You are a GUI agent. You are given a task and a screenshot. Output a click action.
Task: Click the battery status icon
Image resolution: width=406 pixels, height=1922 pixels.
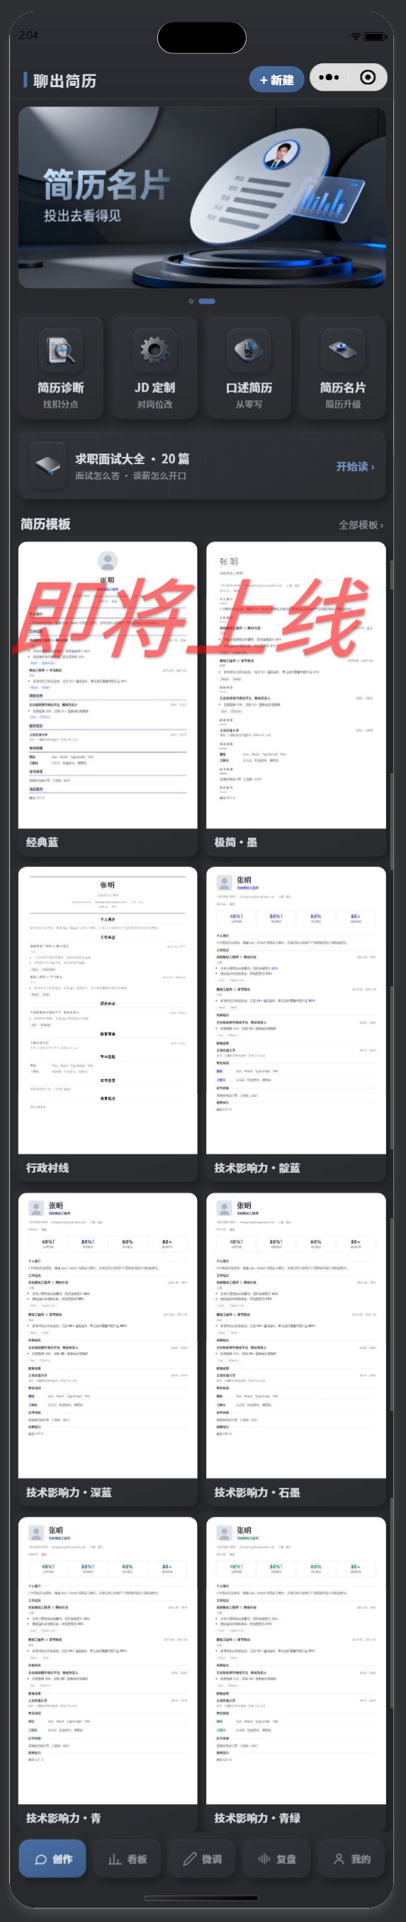click(376, 37)
